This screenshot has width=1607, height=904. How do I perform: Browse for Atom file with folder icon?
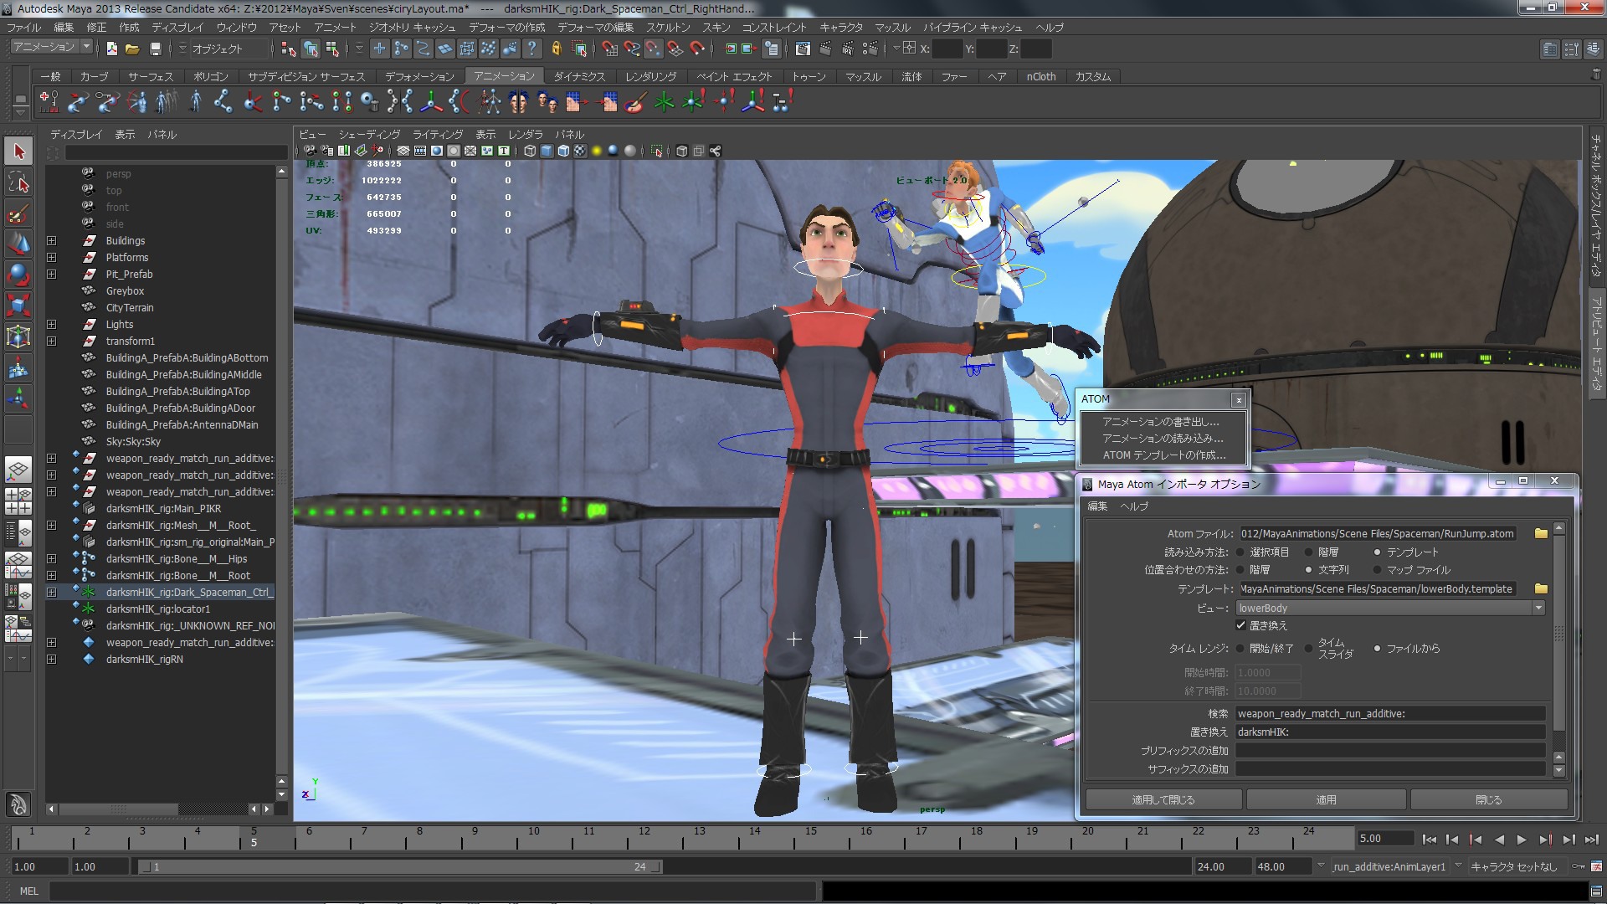[x=1540, y=533]
